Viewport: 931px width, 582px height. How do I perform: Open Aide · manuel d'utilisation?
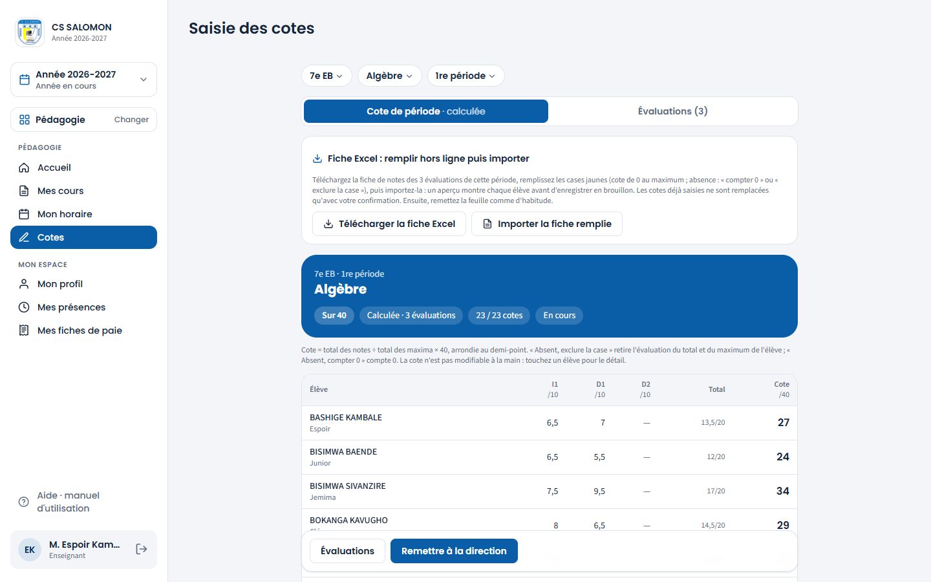83,502
